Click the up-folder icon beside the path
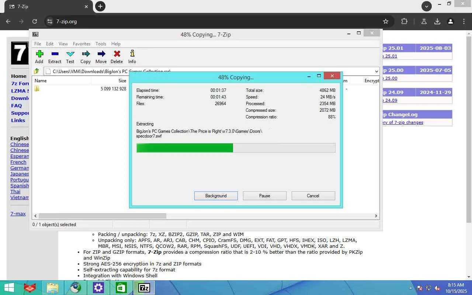 pyautogui.click(x=37, y=71)
